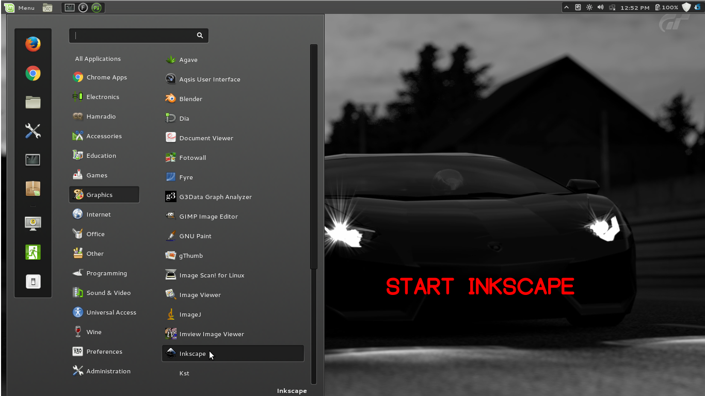Open the 12:52 PM clock calendar

click(x=635, y=8)
